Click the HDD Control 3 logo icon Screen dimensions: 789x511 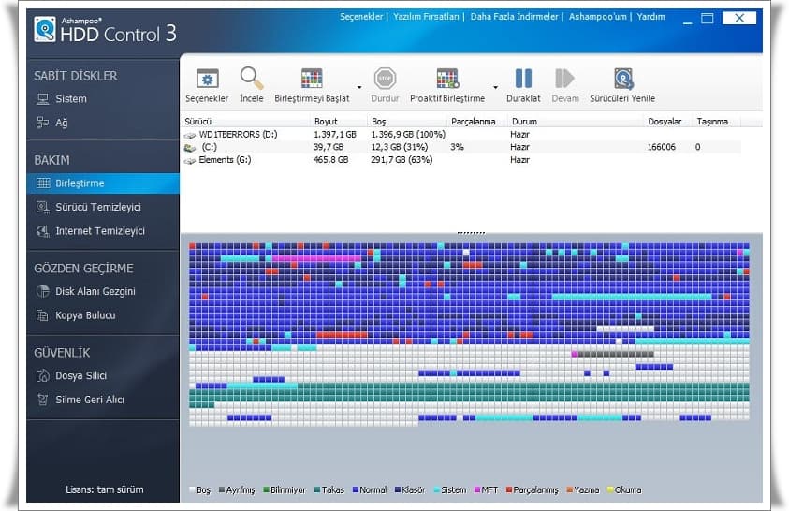(x=45, y=29)
